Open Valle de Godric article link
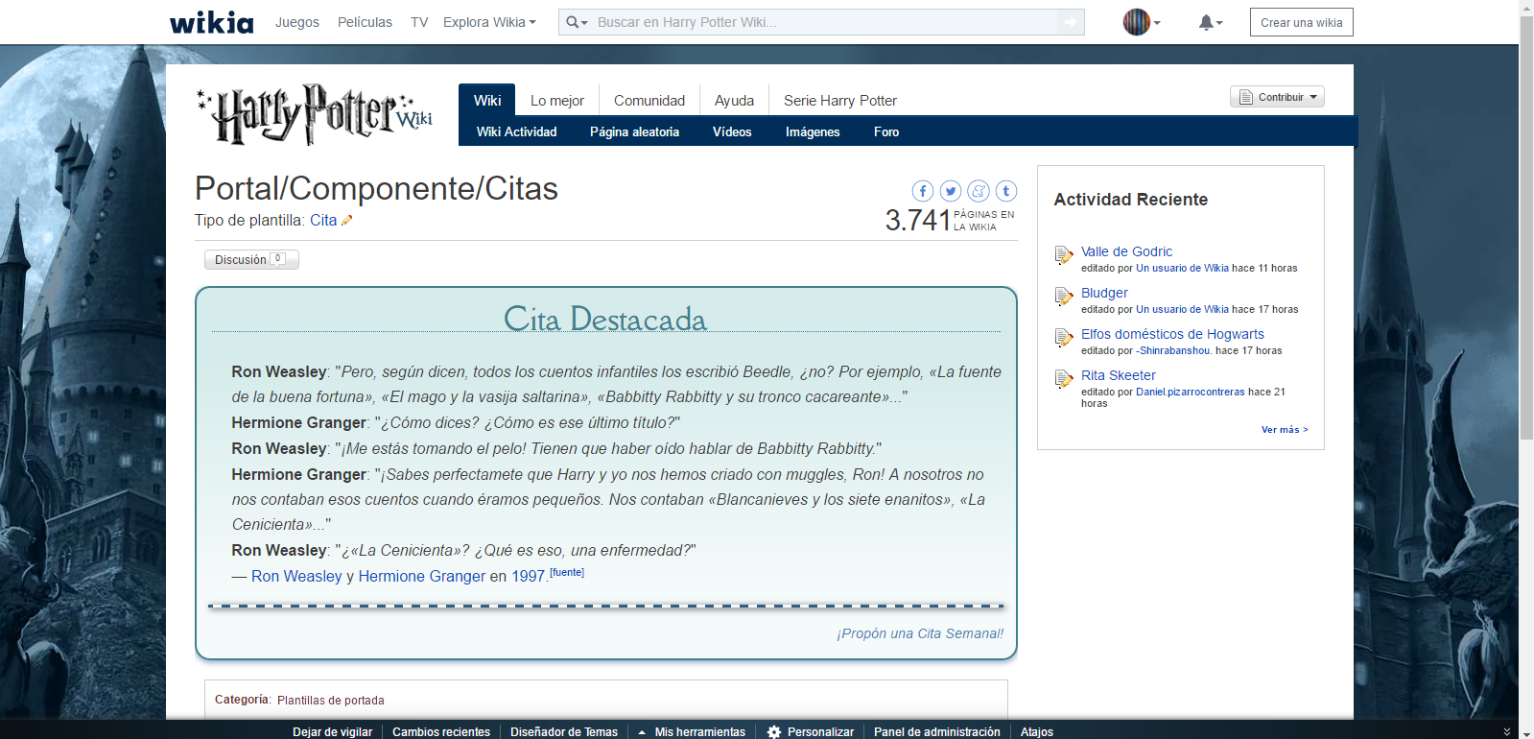This screenshot has height=739, width=1534. click(x=1126, y=251)
